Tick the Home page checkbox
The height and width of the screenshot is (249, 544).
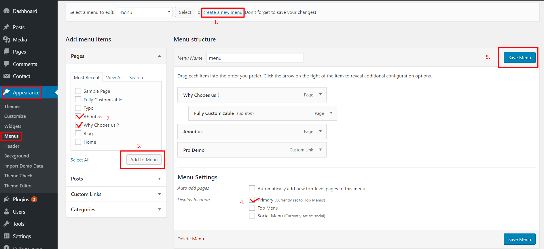78,142
